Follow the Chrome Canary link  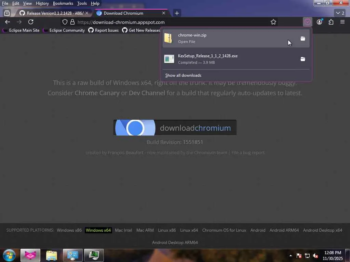tap(97, 93)
